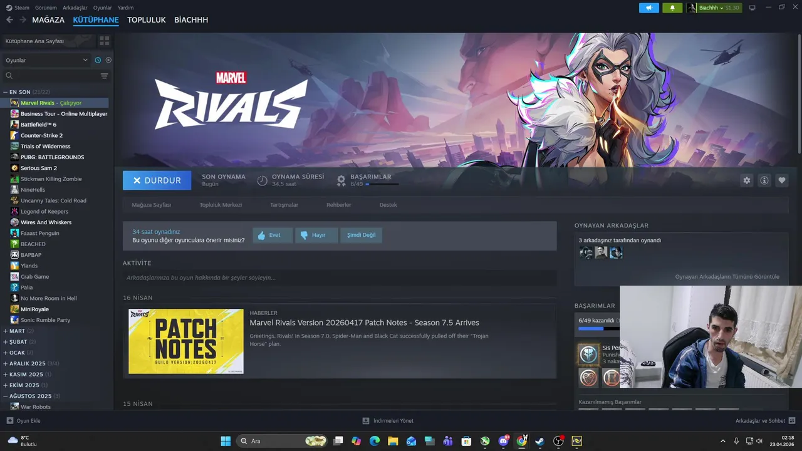The height and width of the screenshot is (451, 802).
Task: Open the MAĞAZA tab
Action: 48,20
